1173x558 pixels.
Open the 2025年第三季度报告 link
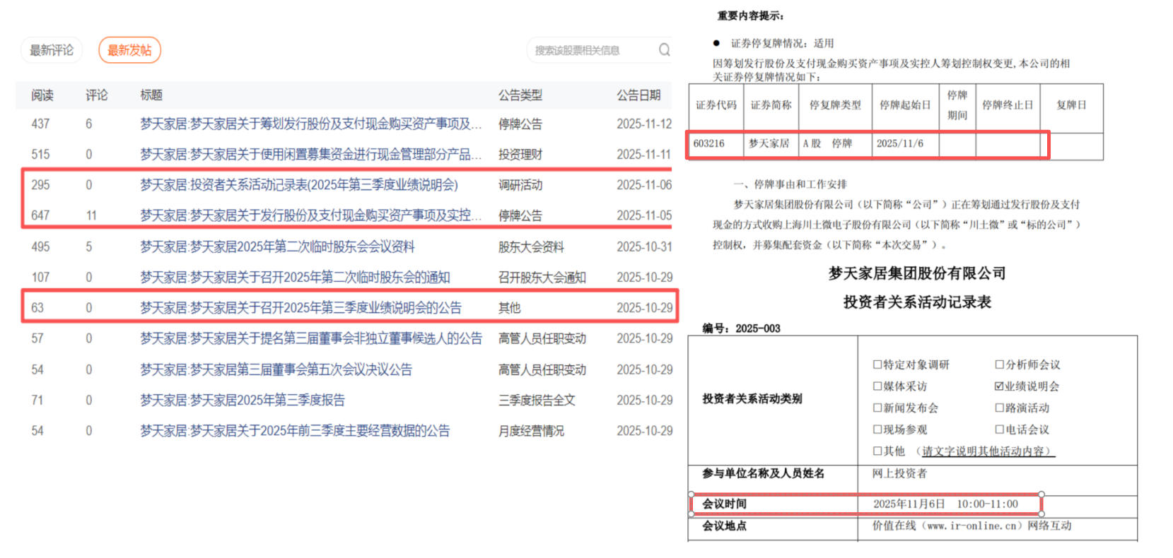(243, 400)
